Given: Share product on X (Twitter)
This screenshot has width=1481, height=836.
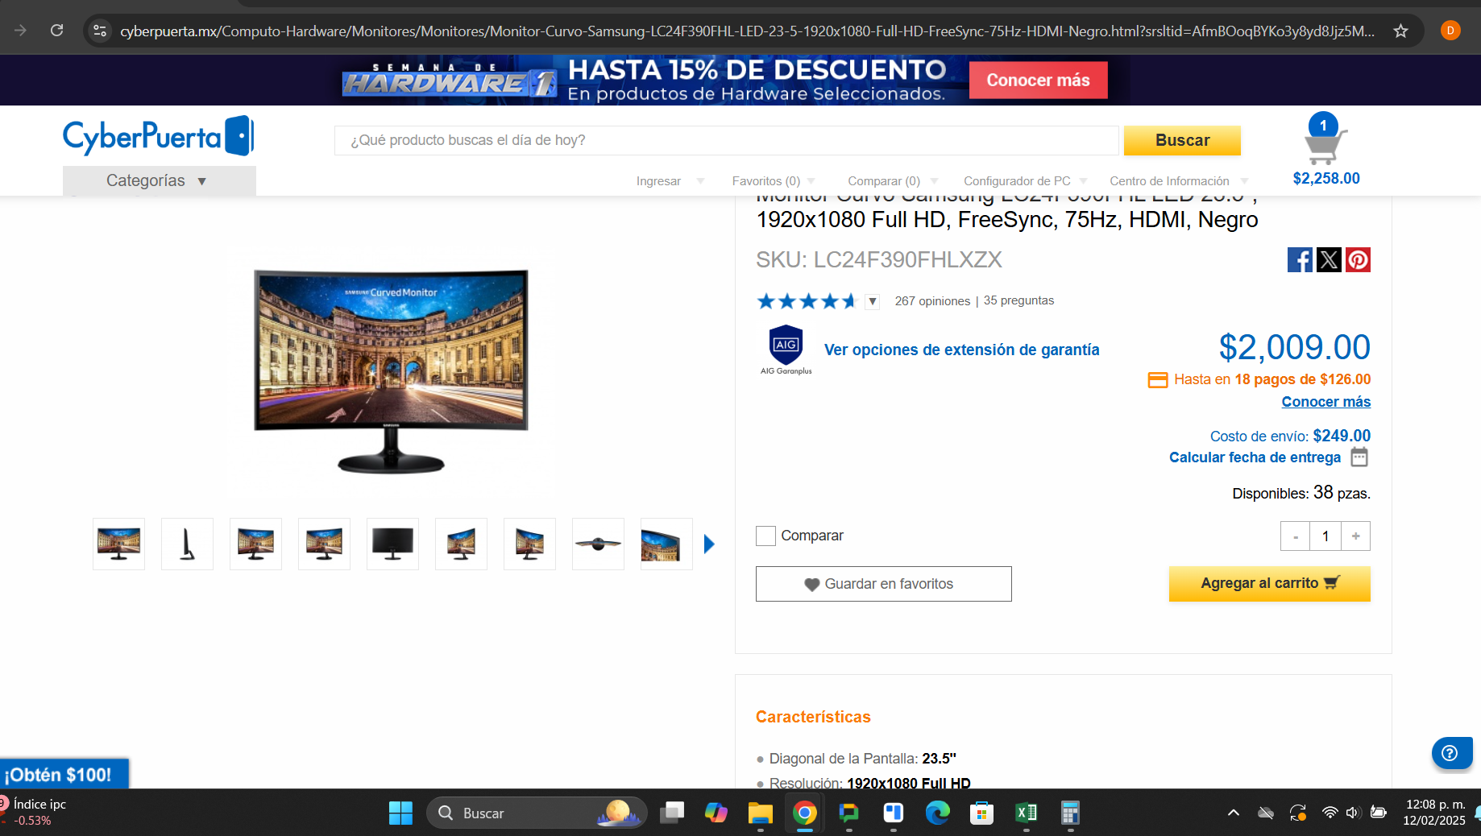Looking at the screenshot, I should pos(1329,260).
